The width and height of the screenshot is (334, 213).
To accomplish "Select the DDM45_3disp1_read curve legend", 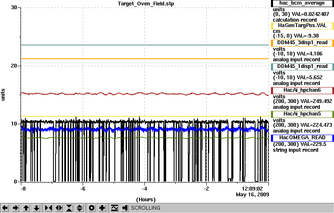I will tap(302, 43).
